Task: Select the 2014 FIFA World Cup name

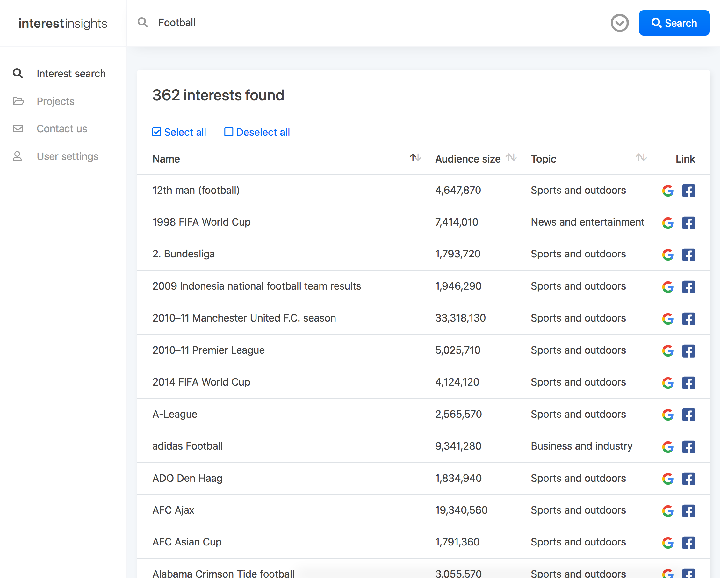Action: tap(201, 382)
